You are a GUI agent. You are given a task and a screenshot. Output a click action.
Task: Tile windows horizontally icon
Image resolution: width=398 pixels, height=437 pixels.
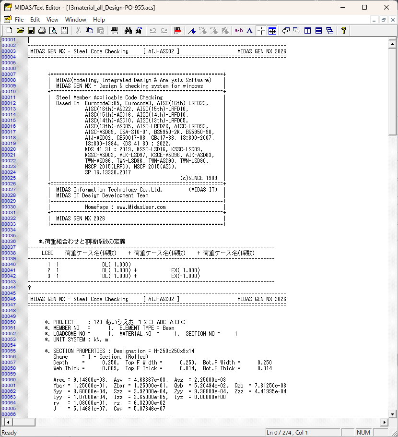click(319, 30)
